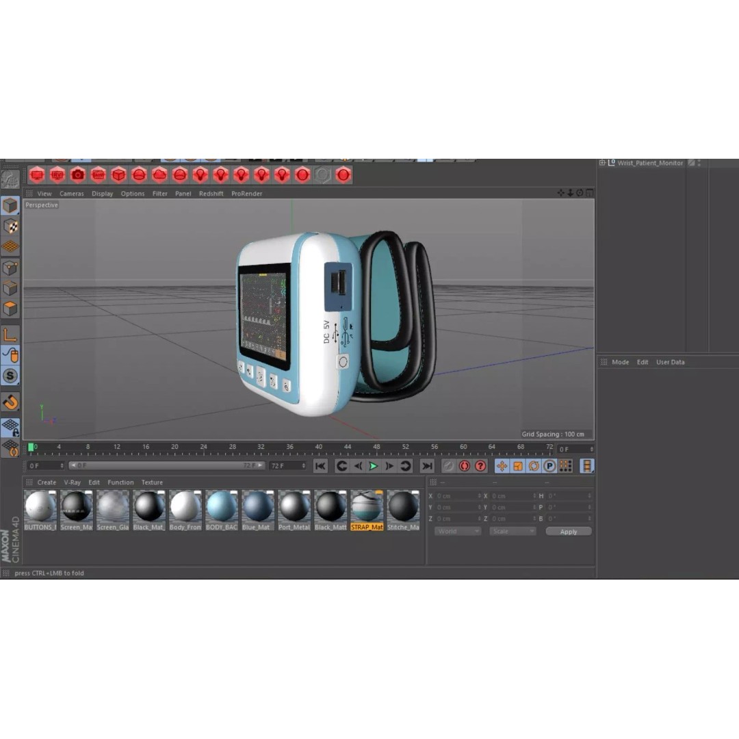Toggle the Enable Snap magnet icon

(x=10, y=402)
